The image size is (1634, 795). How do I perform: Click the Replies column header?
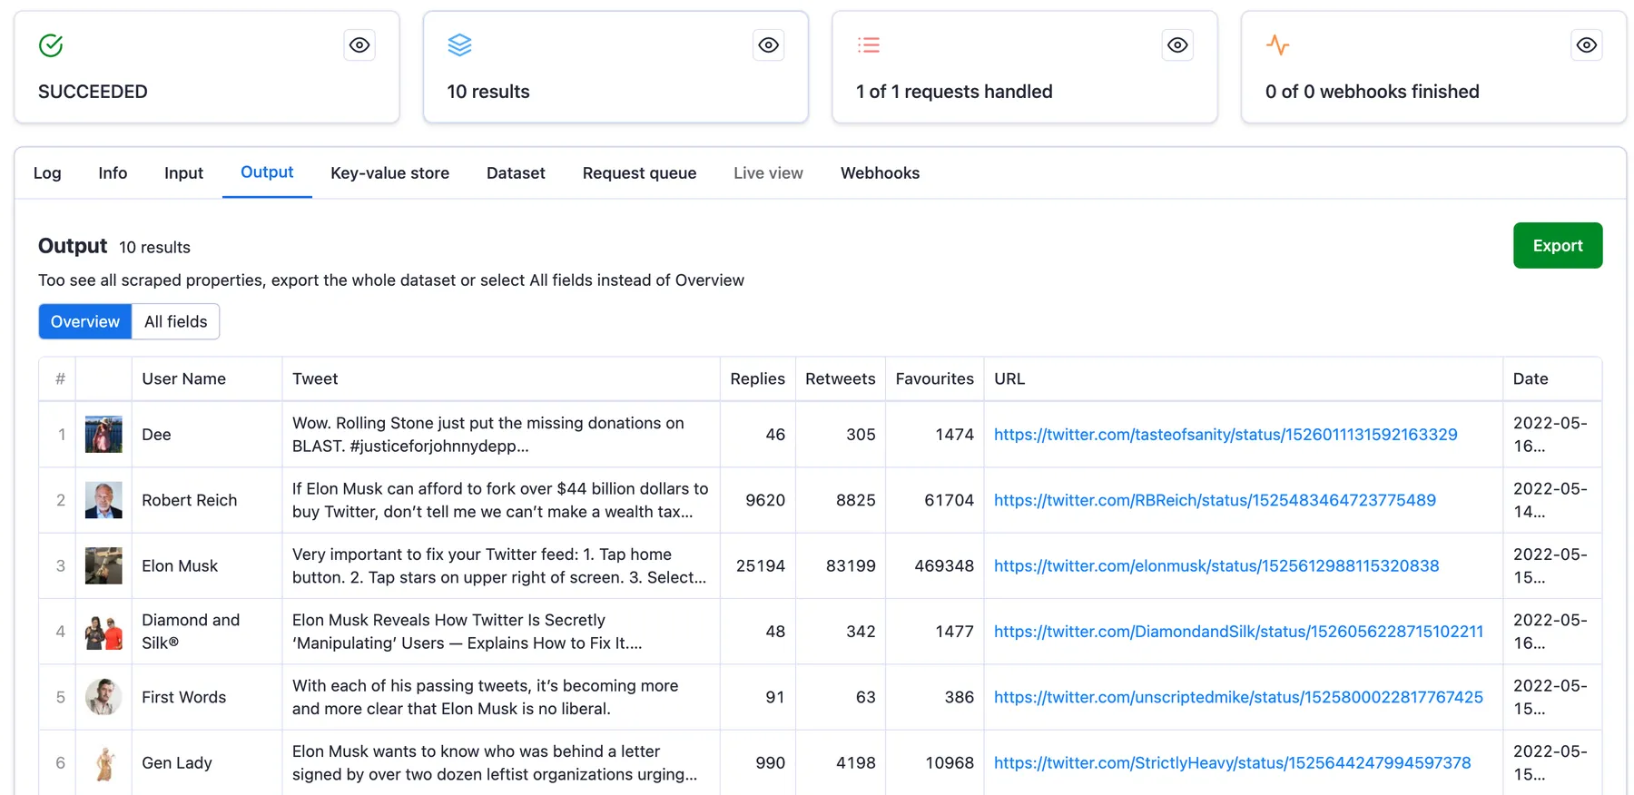(x=757, y=379)
